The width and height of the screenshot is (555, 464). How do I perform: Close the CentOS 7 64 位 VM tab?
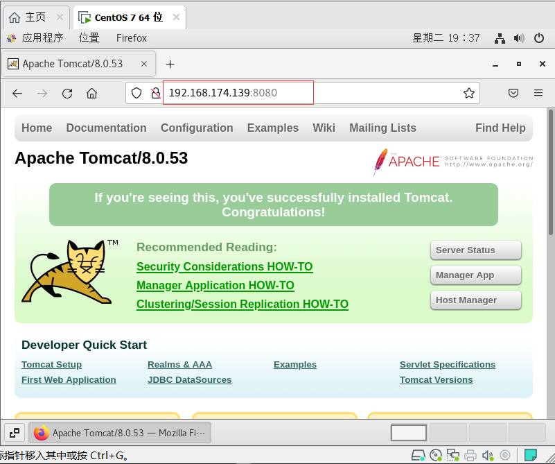176,17
